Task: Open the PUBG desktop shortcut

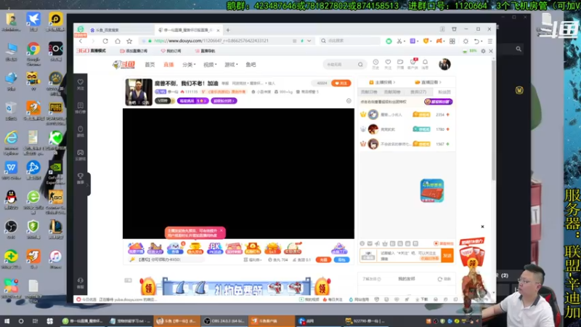Action: (x=56, y=113)
